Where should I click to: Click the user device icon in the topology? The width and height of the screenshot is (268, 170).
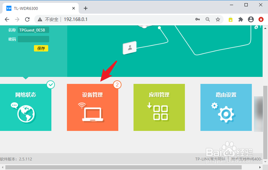[x=130, y=48]
